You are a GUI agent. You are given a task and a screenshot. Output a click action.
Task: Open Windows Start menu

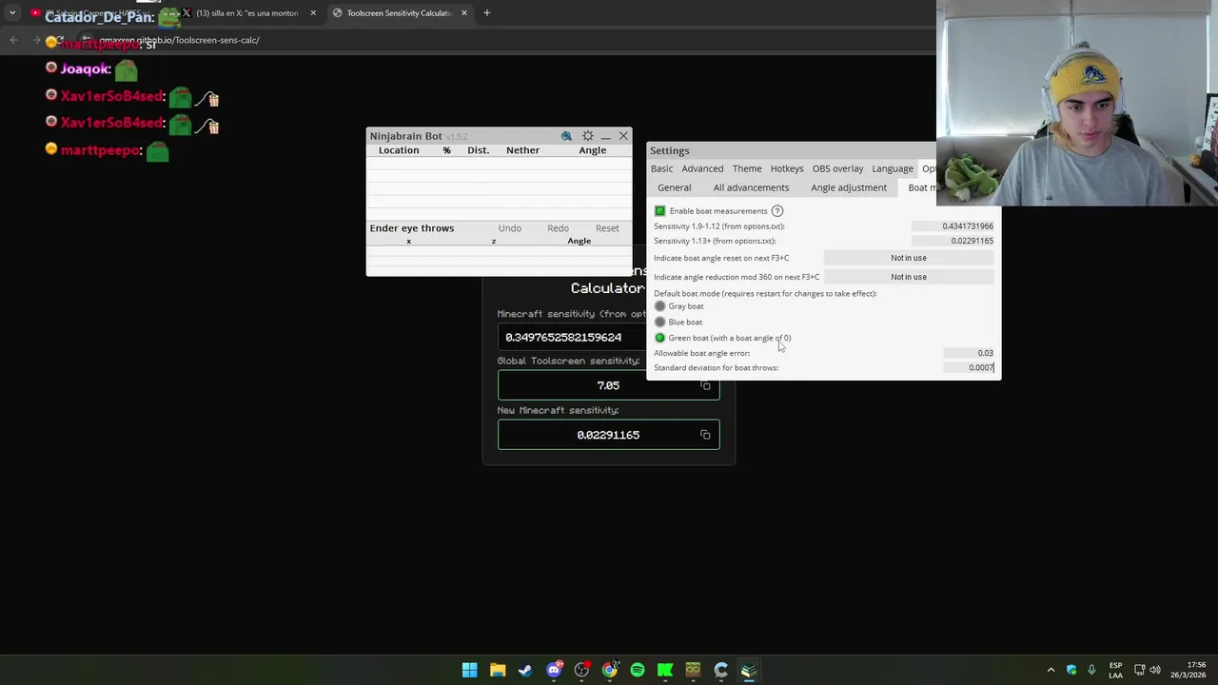(469, 670)
